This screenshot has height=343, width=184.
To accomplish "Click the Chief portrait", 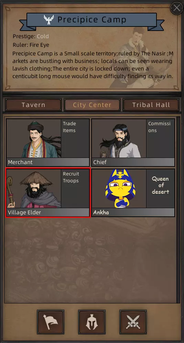I will pyautogui.click(x=119, y=138).
